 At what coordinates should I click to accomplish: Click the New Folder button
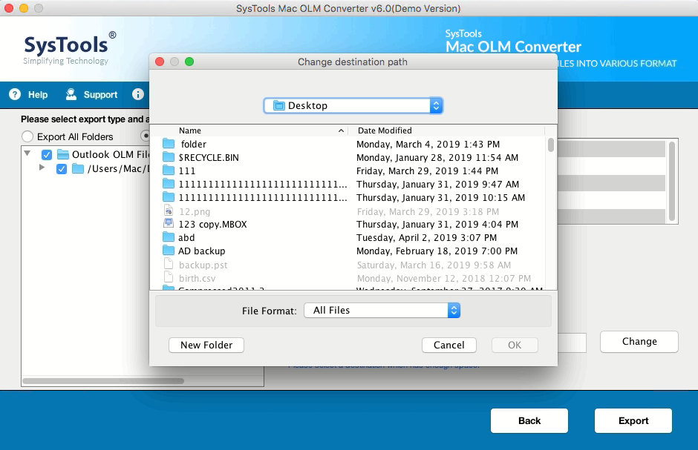pos(206,345)
